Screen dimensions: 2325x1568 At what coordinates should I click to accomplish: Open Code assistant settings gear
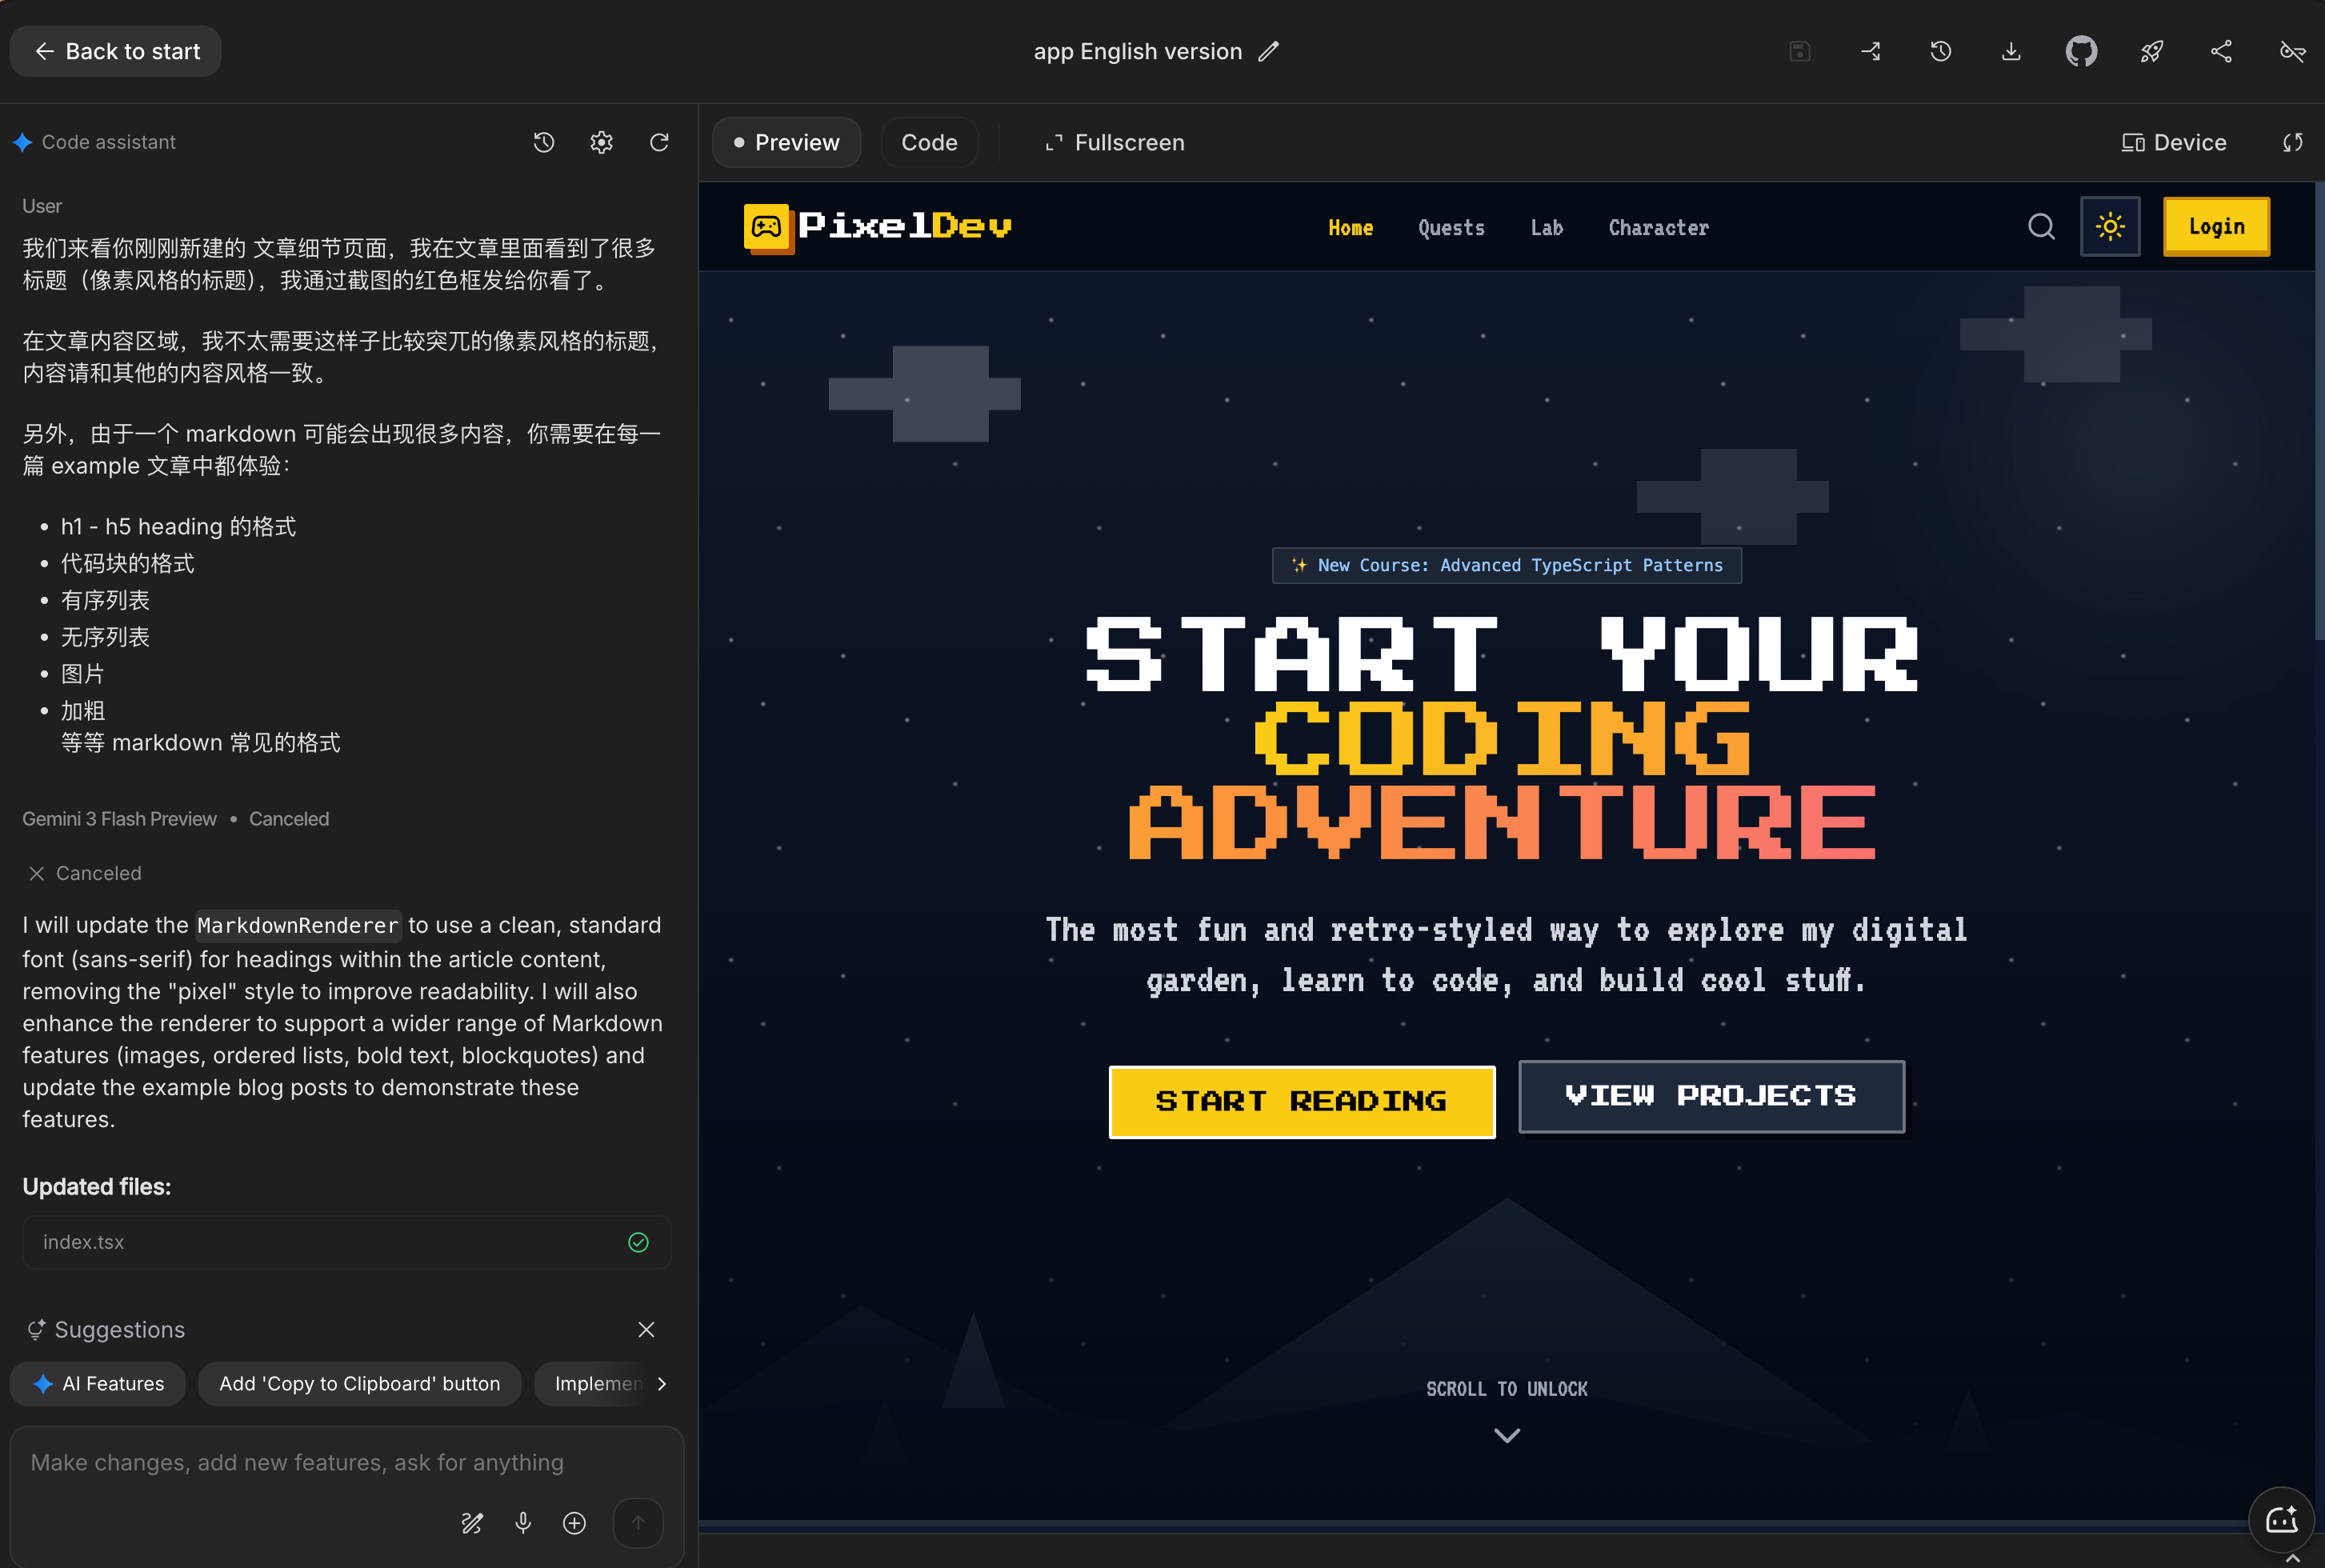click(601, 142)
